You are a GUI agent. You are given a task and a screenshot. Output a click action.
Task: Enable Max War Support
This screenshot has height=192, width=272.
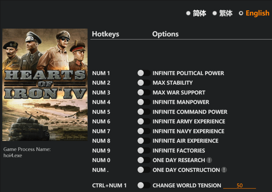[144, 92]
